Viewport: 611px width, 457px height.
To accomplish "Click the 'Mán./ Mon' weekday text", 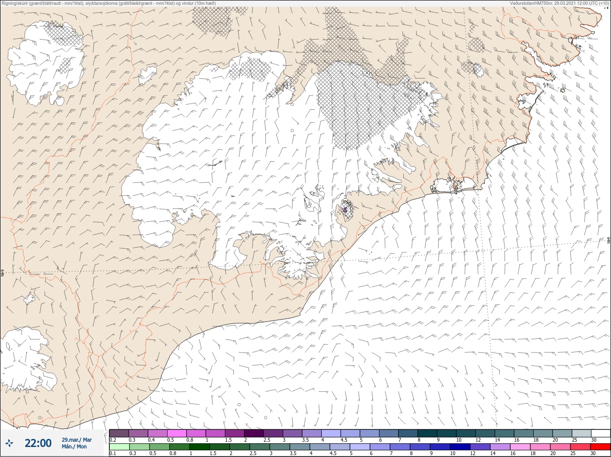I will (74, 447).
